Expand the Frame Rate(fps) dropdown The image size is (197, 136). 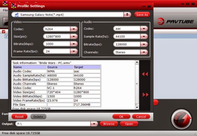coord(74,51)
